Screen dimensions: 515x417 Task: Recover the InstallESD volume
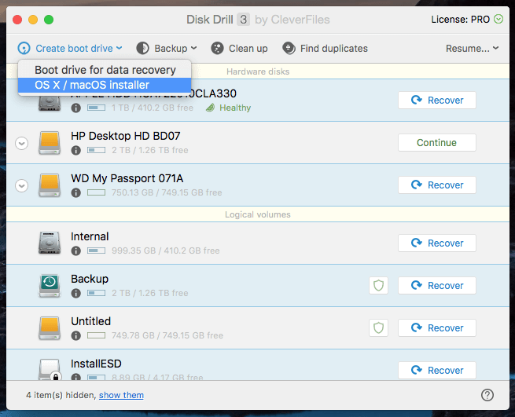tap(437, 370)
